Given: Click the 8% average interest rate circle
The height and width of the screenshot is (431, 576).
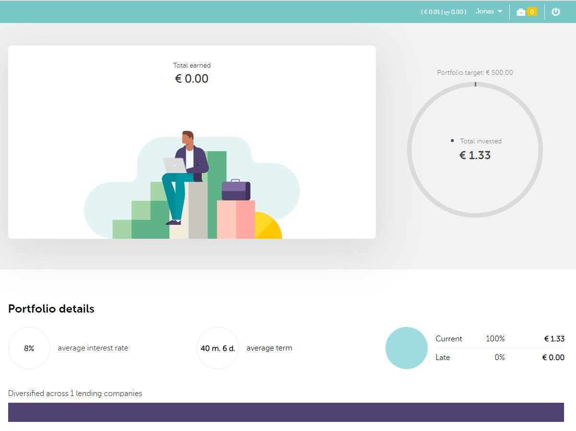Looking at the screenshot, I should pyautogui.click(x=29, y=348).
